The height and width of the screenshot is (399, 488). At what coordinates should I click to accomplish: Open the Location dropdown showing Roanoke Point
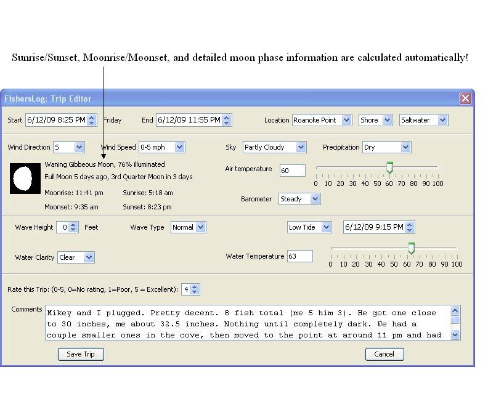click(322, 120)
